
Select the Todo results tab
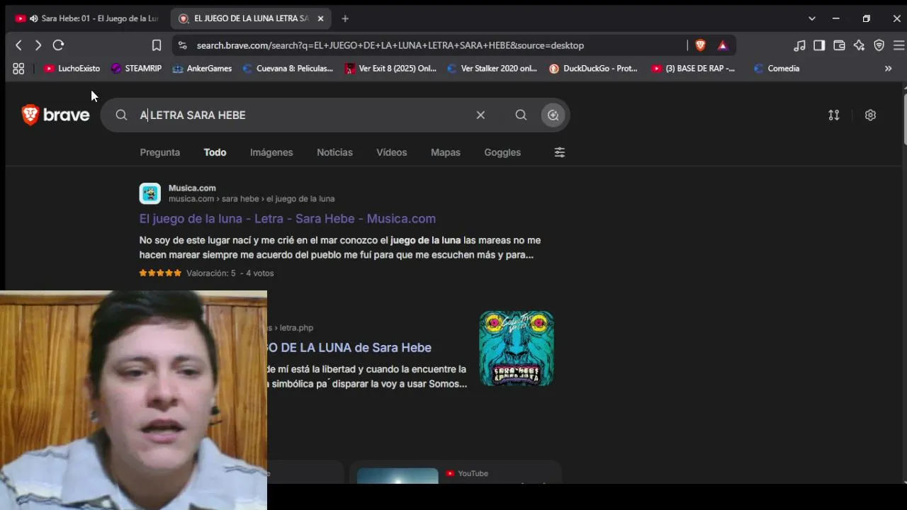click(x=215, y=152)
